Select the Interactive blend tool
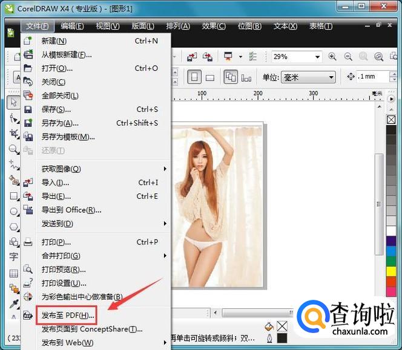This screenshot has height=350, width=402. 14,289
